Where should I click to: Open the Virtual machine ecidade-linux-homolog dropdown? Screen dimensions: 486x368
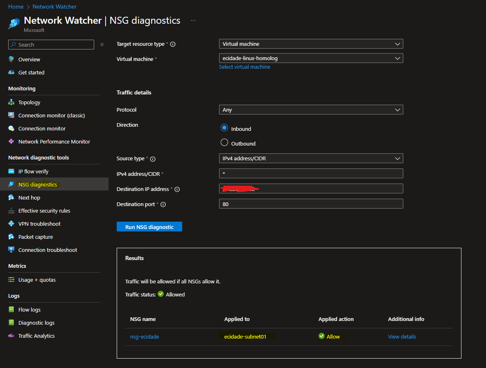click(x=311, y=58)
